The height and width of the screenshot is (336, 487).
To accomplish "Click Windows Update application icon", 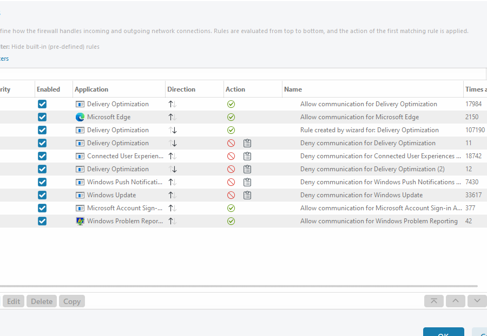I will click(80, 195).
